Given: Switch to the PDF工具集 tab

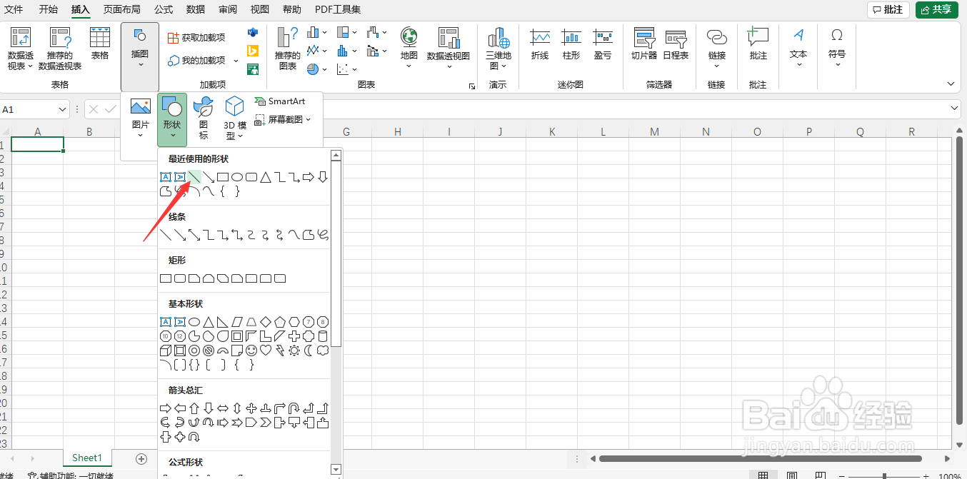Looking at the screenshot, I should 338,9.
